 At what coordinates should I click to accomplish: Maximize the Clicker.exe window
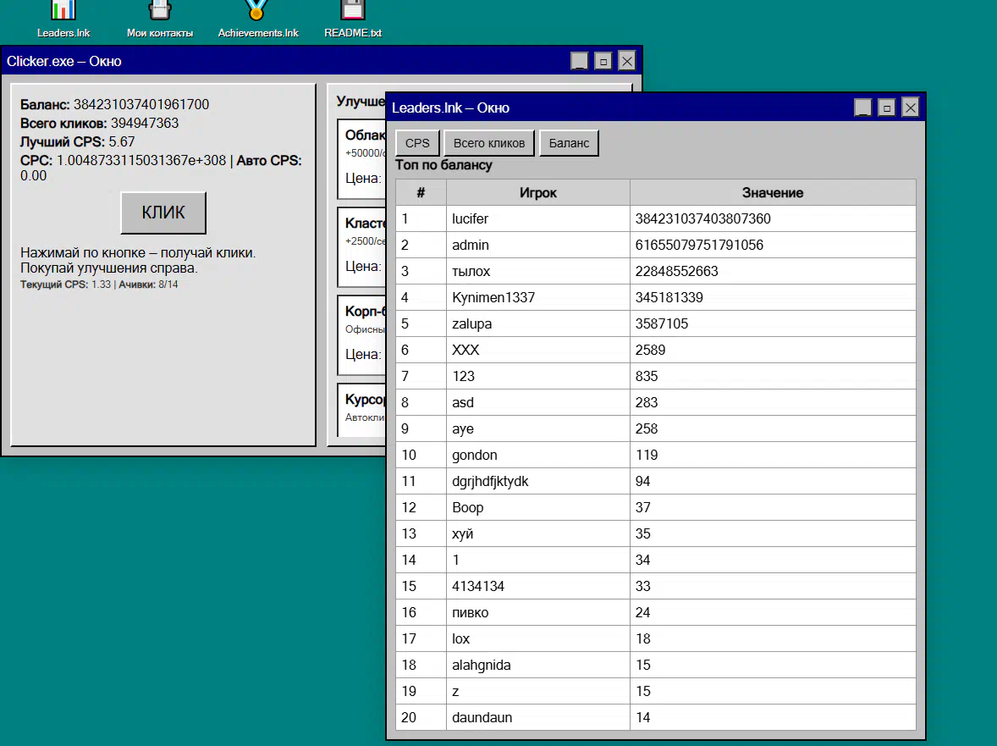(x=603, y=61)
